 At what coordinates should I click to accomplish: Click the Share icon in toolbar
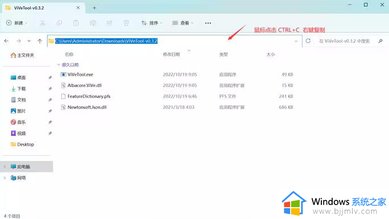coord(109,23)
